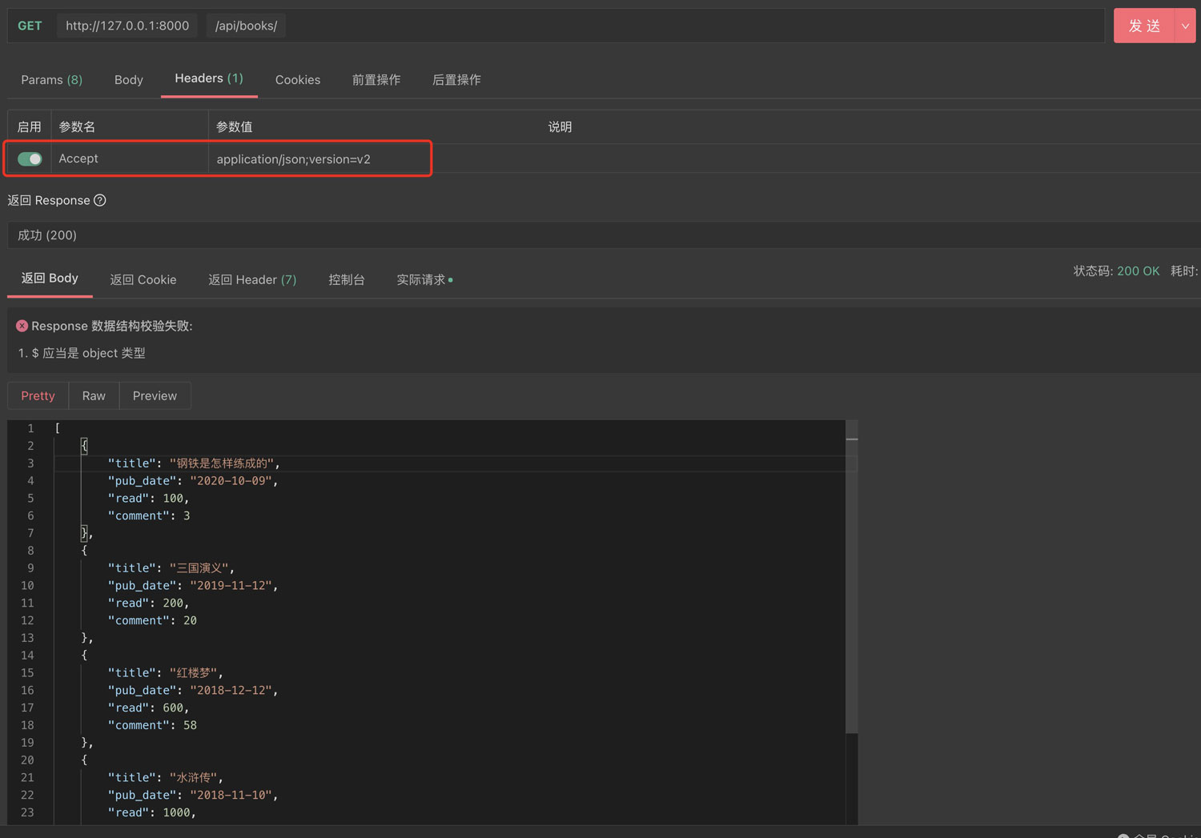Click the red Send (发送) button

[x=1143, y=26]
